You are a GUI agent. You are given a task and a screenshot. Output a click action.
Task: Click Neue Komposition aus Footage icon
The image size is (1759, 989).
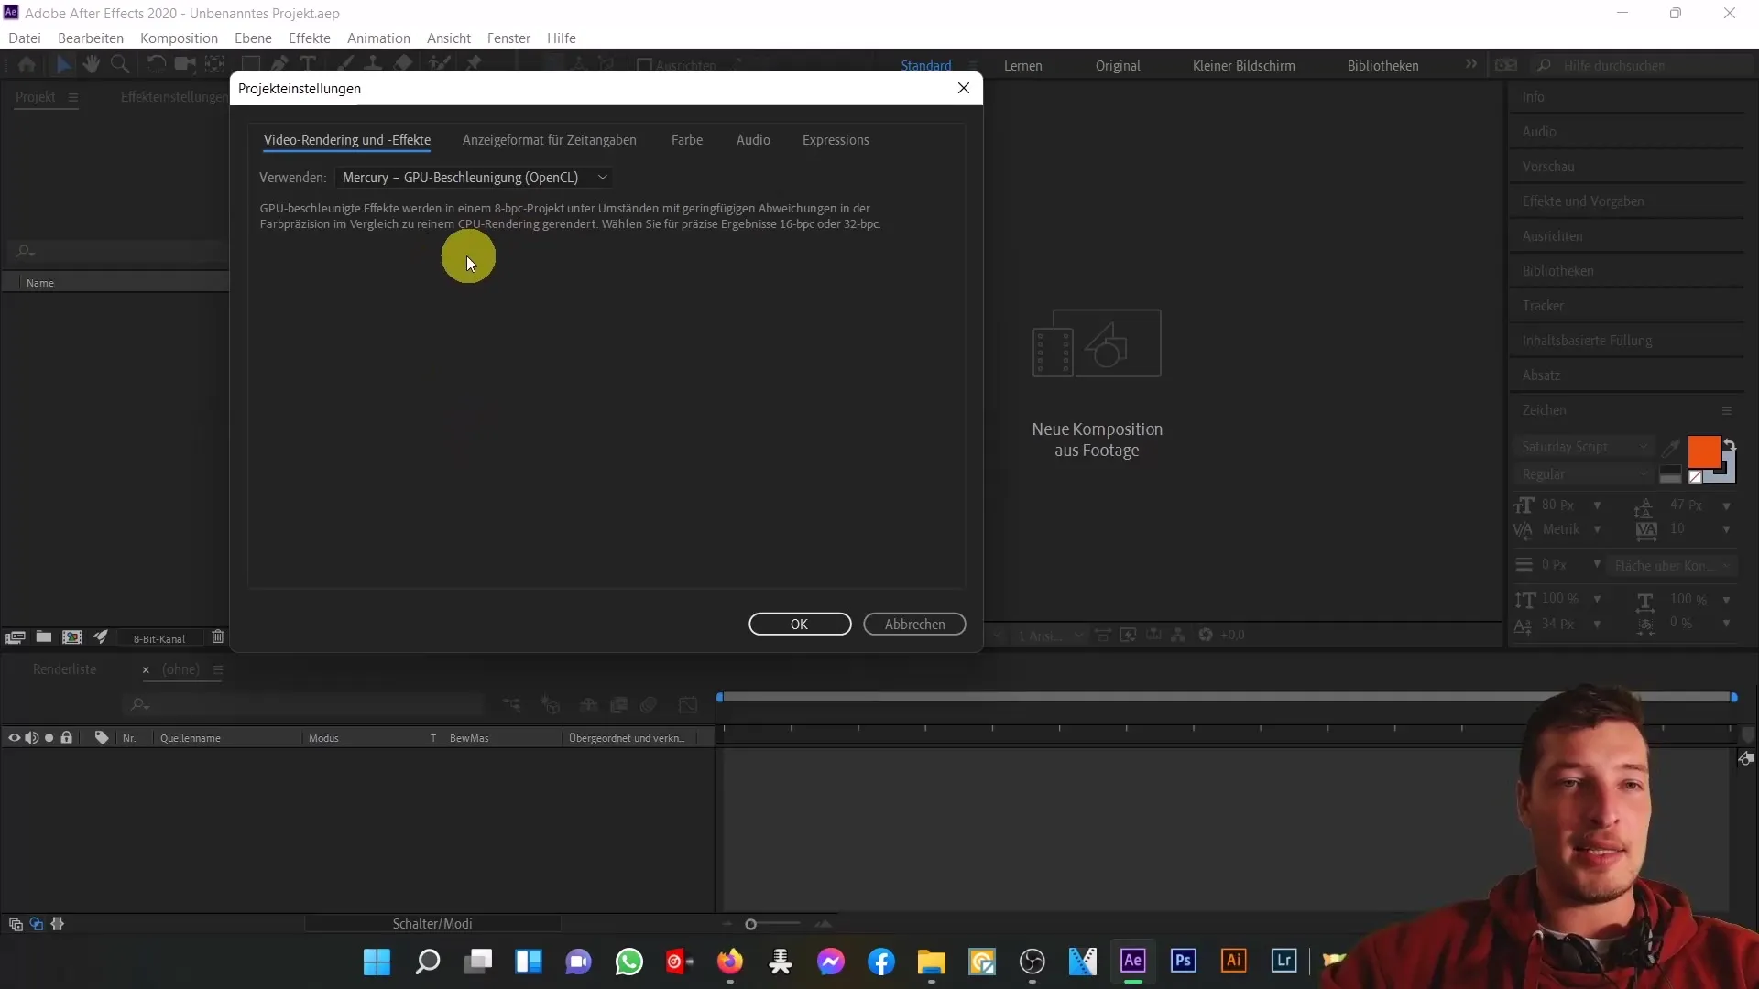coord(1097,343)
